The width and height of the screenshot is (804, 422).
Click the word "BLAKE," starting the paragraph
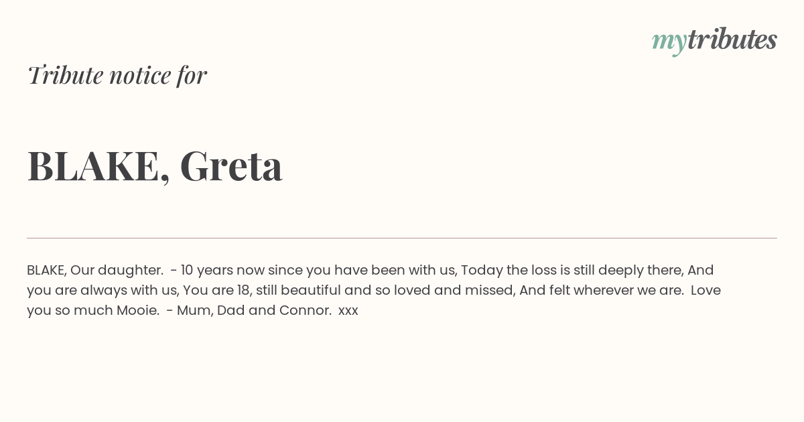point(47,271)
